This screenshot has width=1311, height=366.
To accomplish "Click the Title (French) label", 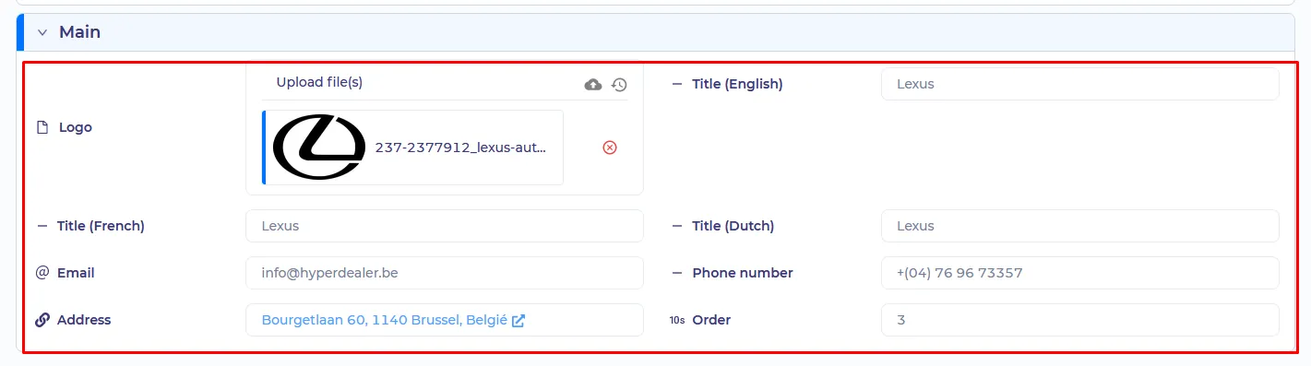I will tap(101, 226).
